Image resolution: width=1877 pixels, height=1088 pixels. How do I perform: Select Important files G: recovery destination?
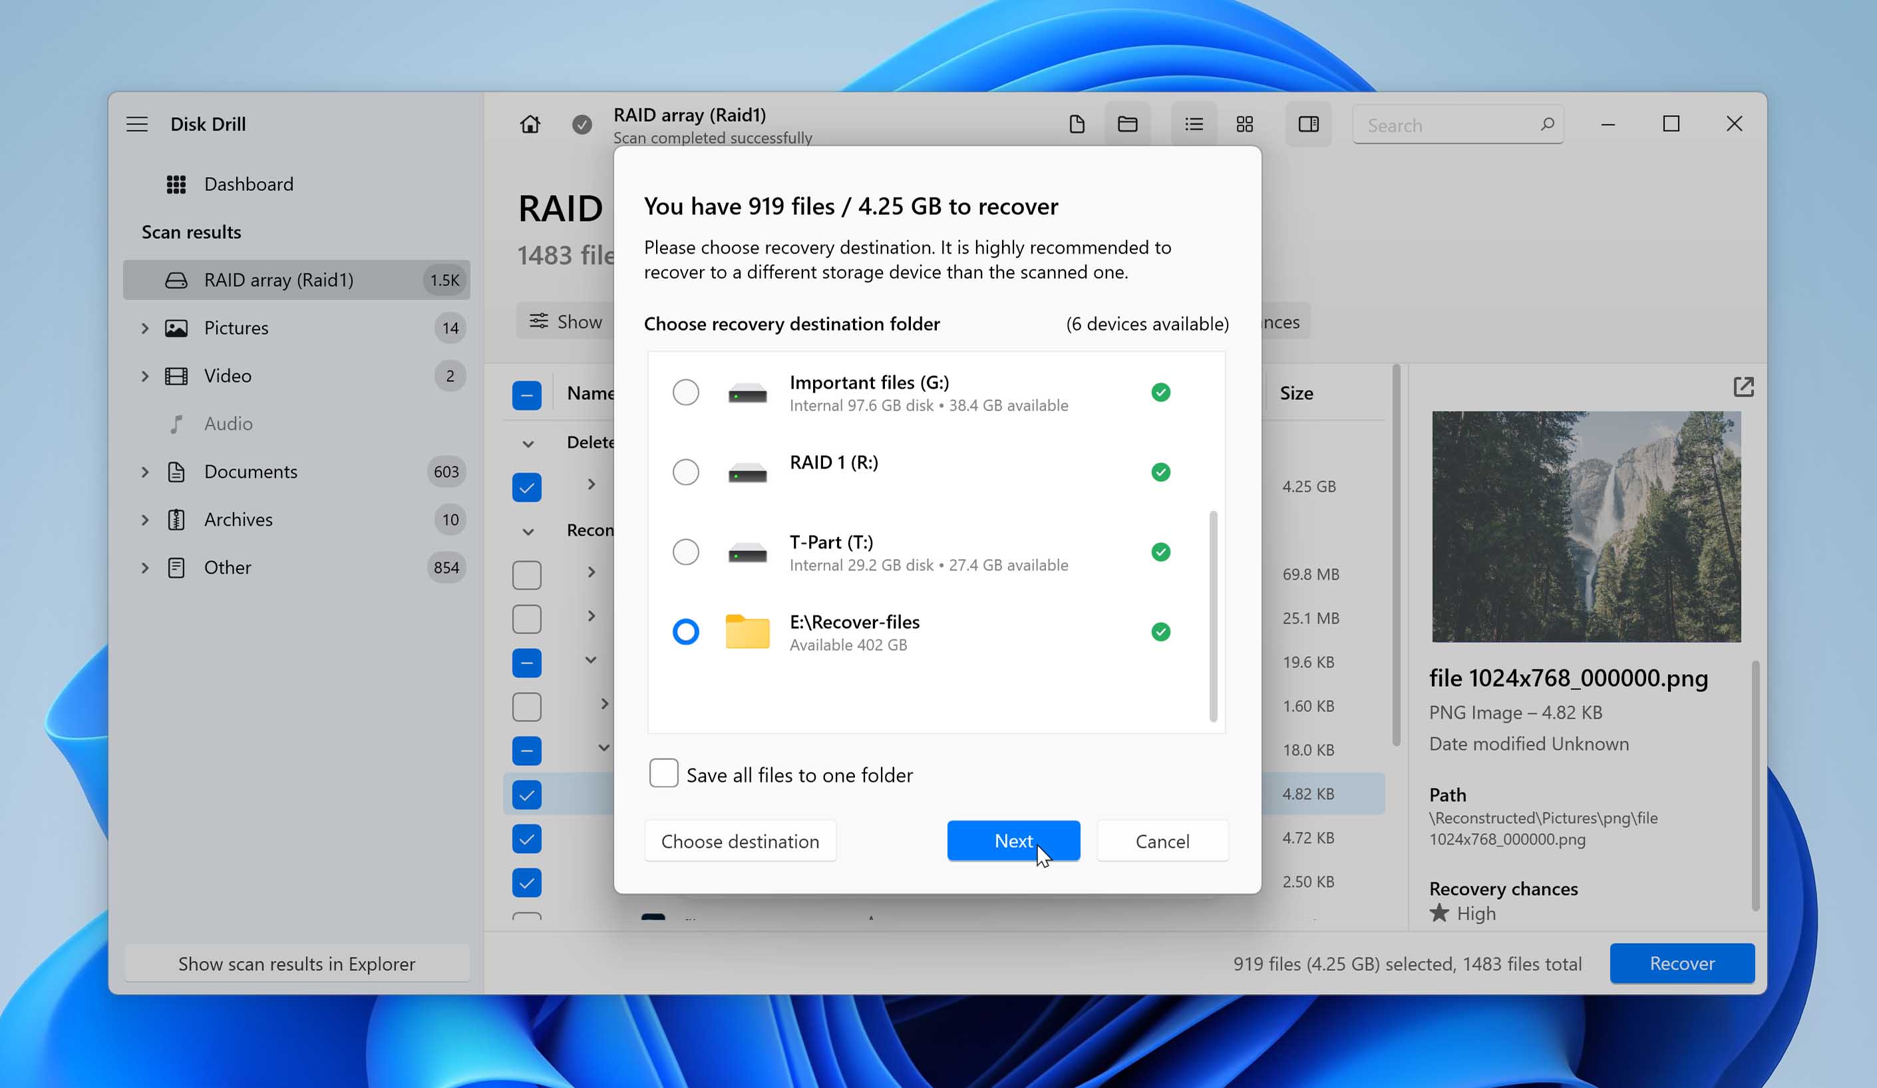tap(685, 393)
